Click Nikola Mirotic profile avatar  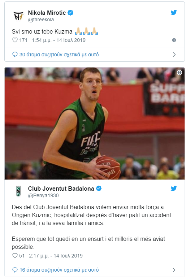[x=18, y=16]
